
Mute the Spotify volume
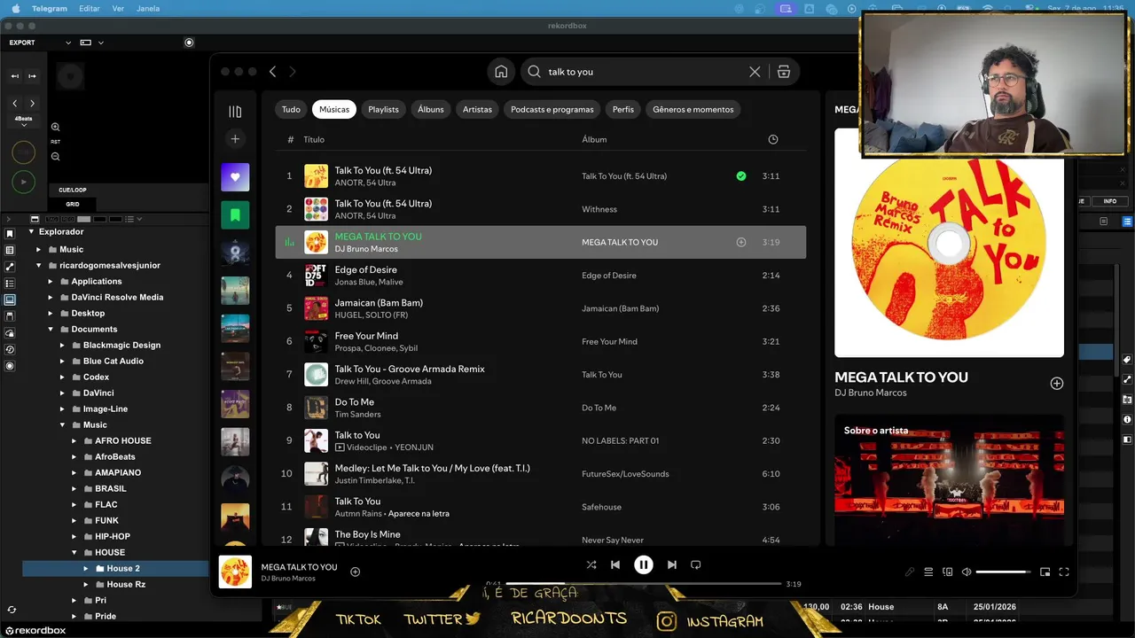point(967,572)
